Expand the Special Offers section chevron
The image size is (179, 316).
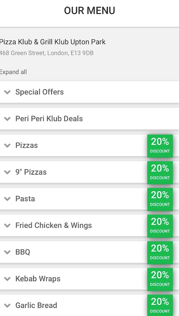click(7, 92)
